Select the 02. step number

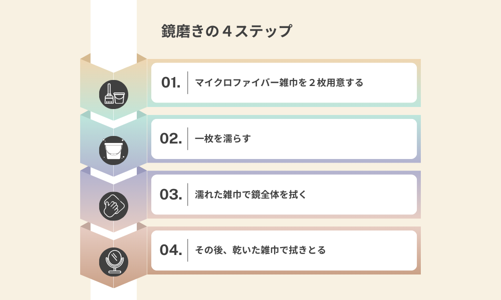tap(171, 138)
